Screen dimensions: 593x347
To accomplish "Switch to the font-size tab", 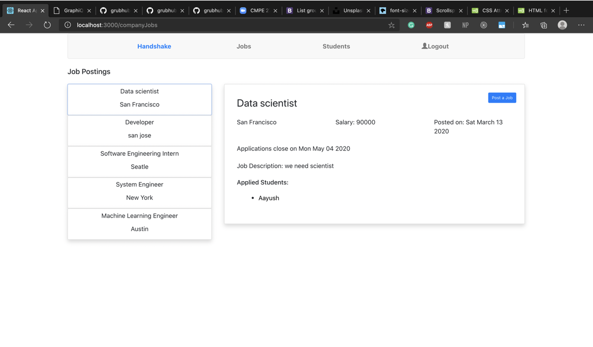I will [398, 11].
